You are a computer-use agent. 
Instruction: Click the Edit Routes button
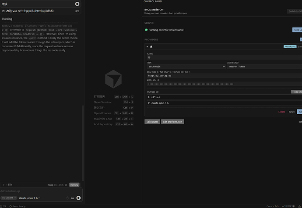click(152, 122)
